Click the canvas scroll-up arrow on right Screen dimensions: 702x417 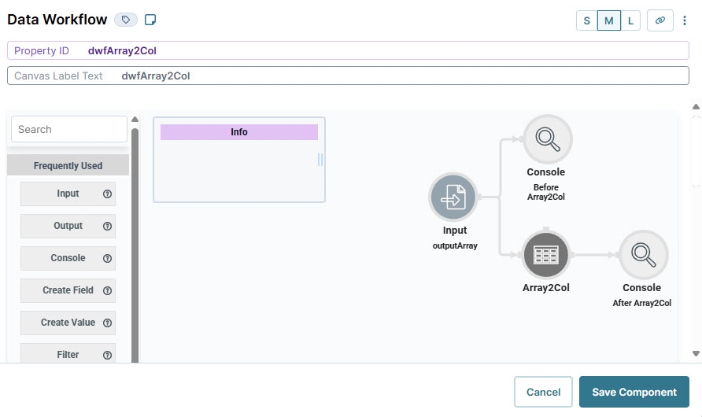pos(696,106)
